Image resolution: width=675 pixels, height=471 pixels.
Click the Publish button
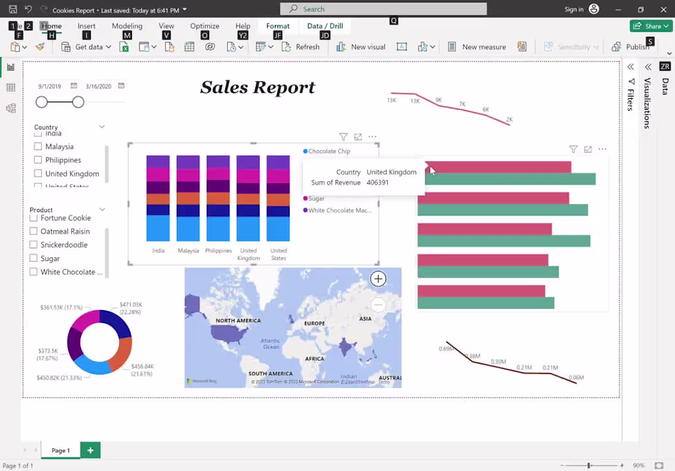pos(631,47)
